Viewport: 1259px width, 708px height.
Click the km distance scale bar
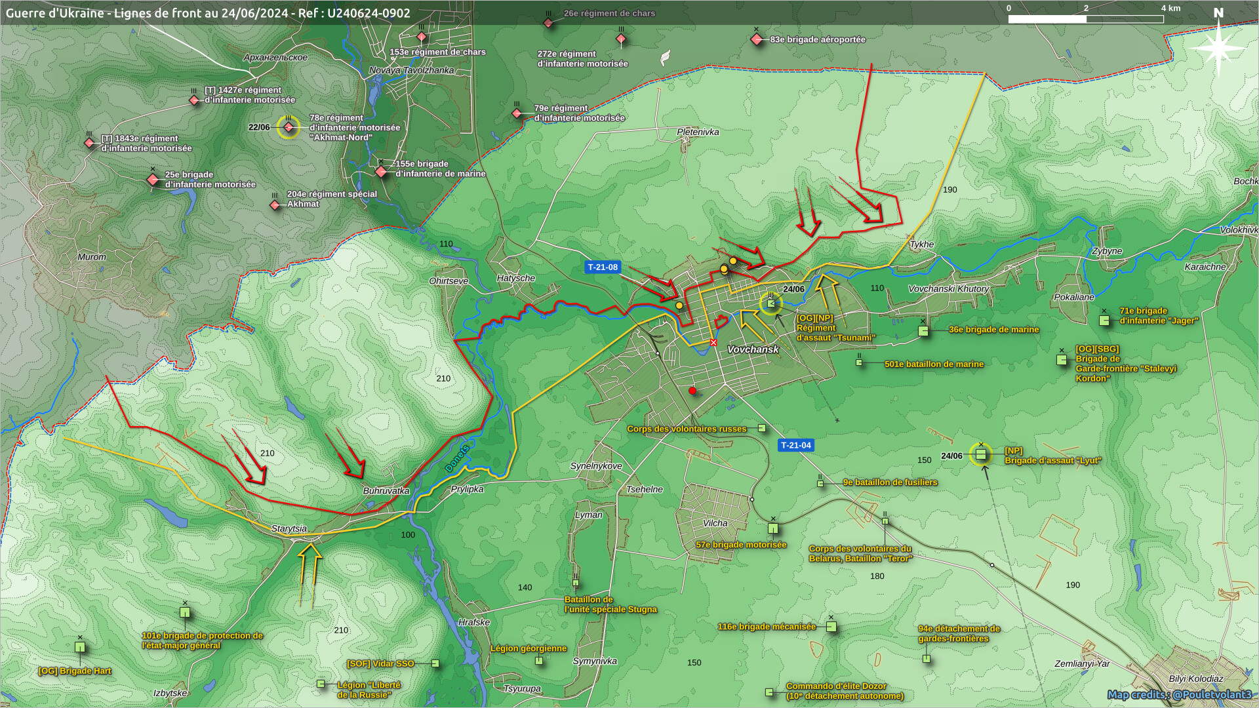coord(1085,19)
